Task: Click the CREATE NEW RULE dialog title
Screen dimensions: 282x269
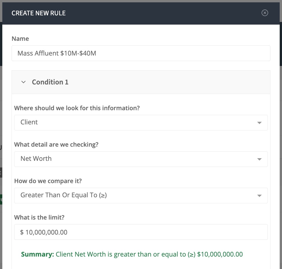Action: point(39,13)
